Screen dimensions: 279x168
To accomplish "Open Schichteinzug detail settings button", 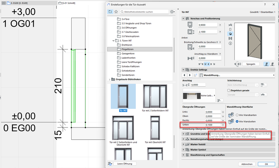I will point(264,85).
